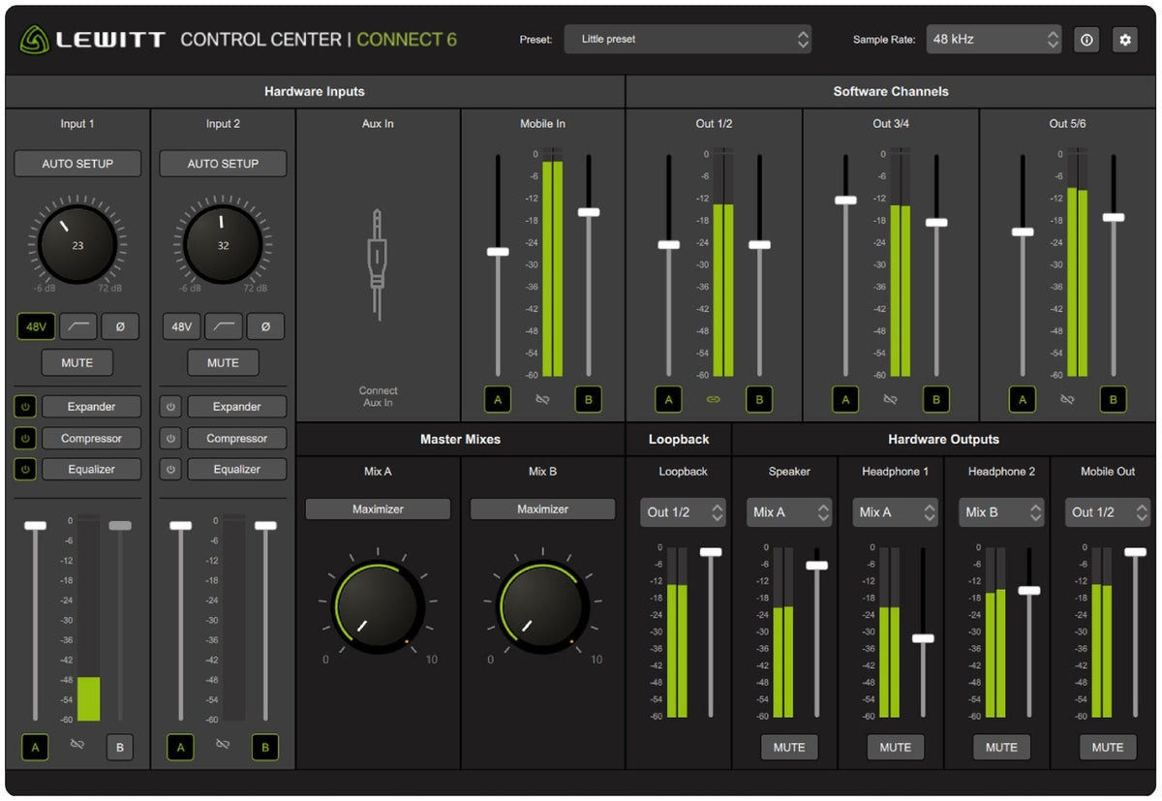Screen dimensions: 1162x801
Task: Toggle Mix A routing for Input 2
Action: click(x=180, y=747)
